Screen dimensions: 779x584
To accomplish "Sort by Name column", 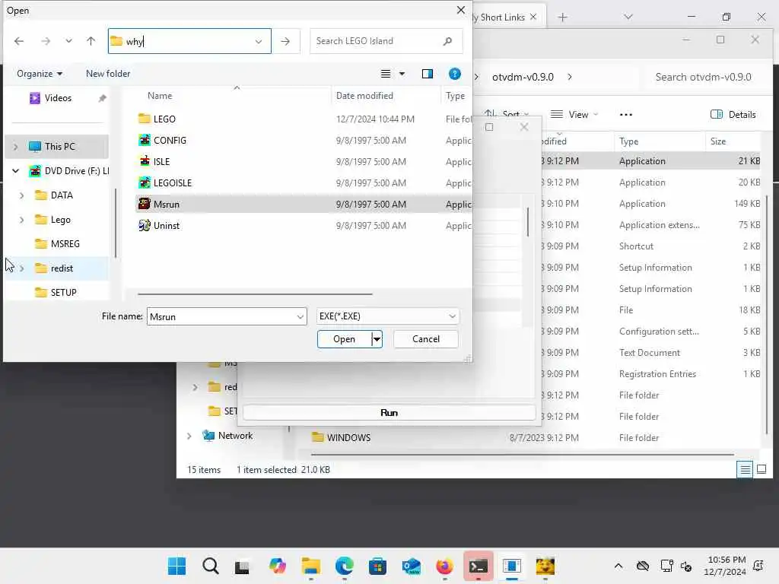I will pyautogui.click(x=160, y=96).
